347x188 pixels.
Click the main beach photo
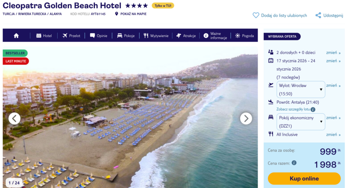point(130,130)
